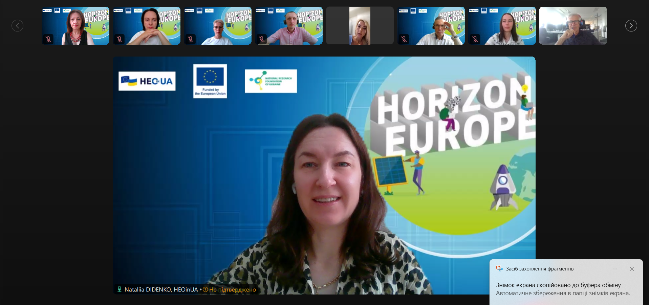
Task: Click muted mic icon on pink-shirt man's thumbnail
Action: tap(262, 39)
